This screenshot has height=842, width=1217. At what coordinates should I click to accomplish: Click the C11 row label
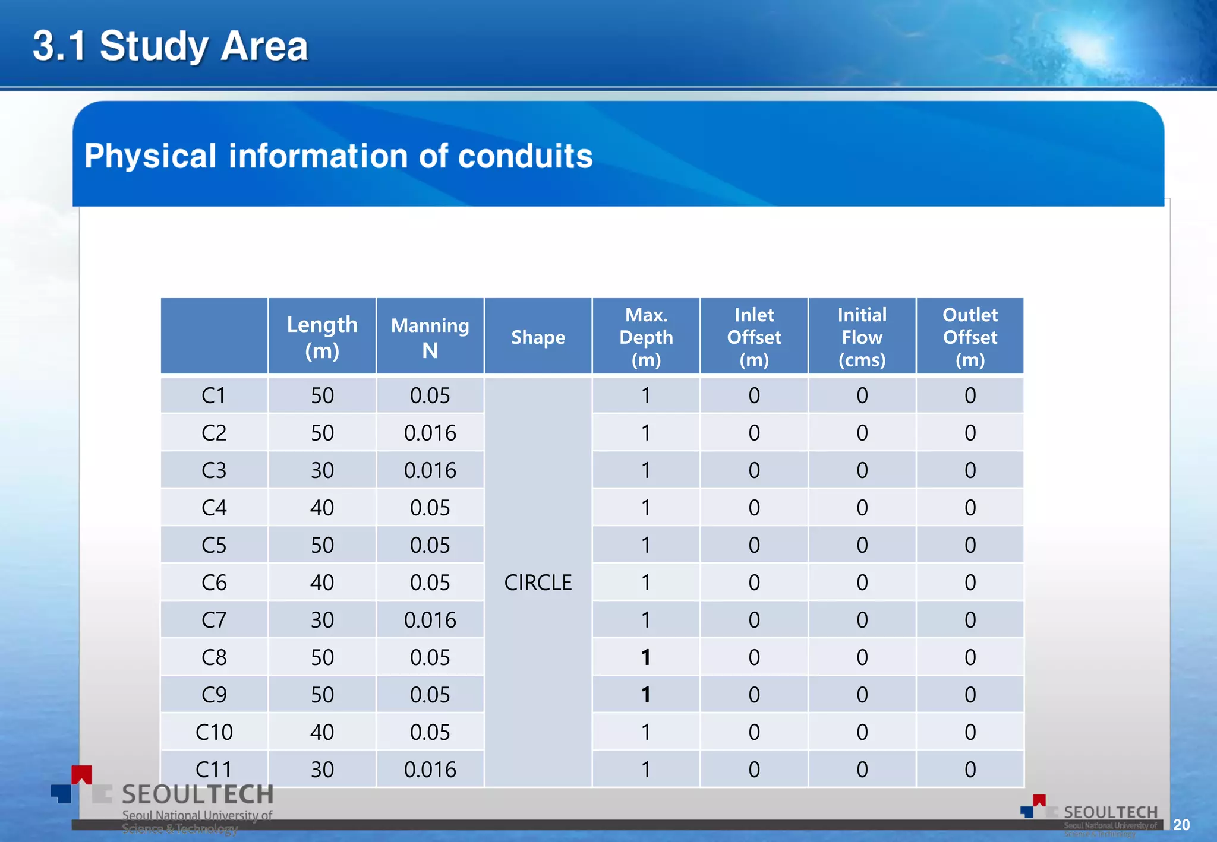tap(214, 770)
